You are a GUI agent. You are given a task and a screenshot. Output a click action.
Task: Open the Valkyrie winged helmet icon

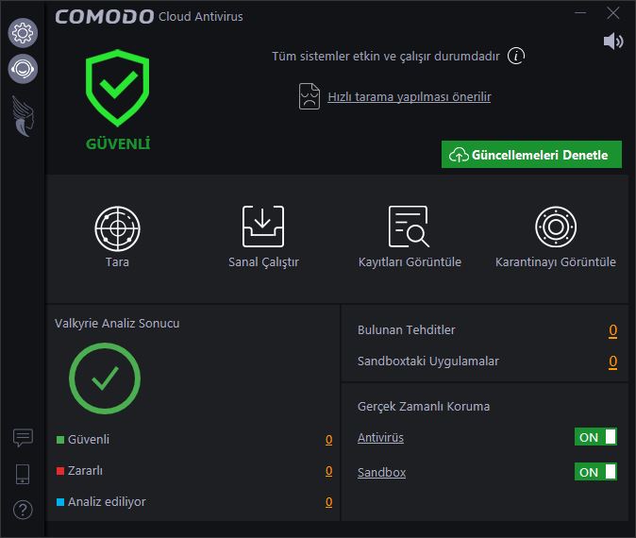23,116
